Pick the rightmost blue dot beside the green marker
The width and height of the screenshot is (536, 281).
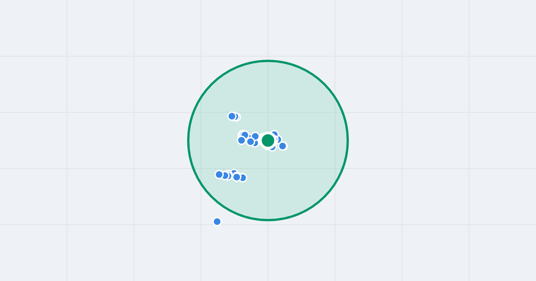coord(283,146)
